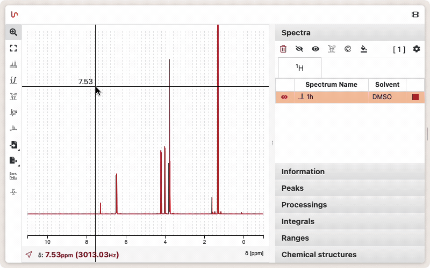
Task: Toggle visibility of the 1h spectrum
Action: click(x=284, y=97)
